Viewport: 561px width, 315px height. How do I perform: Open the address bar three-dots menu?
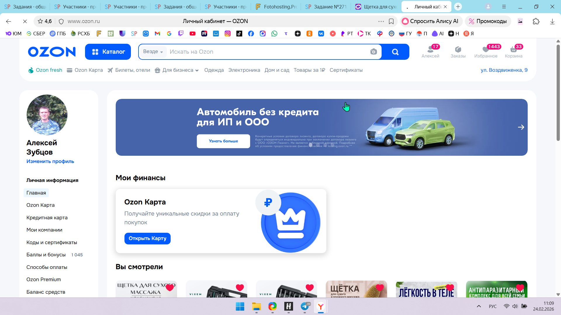[x=381, y=21]
